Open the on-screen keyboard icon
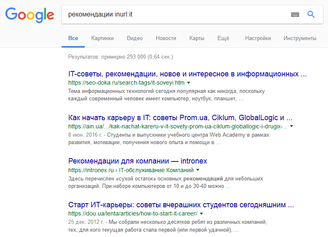Image resolution: width=328 pixels, height=237 pixels. [x=295, y=14]
